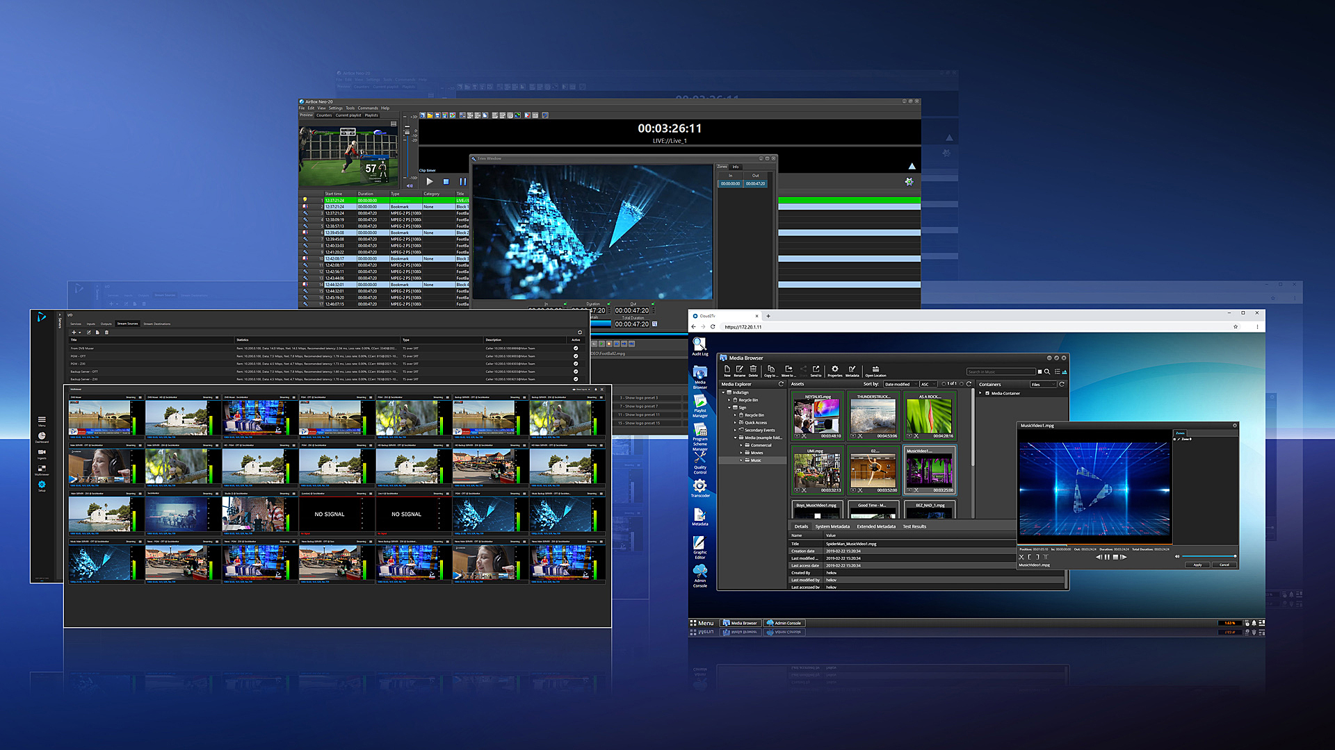Screen dimensions: 1335x750
Task: Toggle Active check for PGM - OTT stream
Action: pyautogui.click(x=575, y=356)
